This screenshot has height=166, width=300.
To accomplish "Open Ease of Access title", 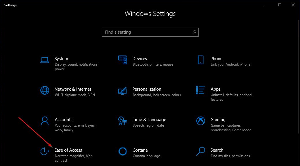I will [68, 150].
